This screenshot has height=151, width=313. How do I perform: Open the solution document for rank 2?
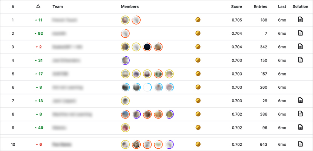[301, 33]
